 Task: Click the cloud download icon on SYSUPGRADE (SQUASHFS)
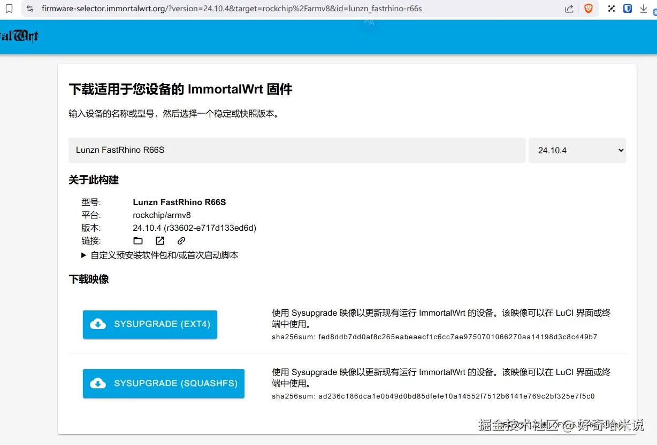[x=98, y=384]
